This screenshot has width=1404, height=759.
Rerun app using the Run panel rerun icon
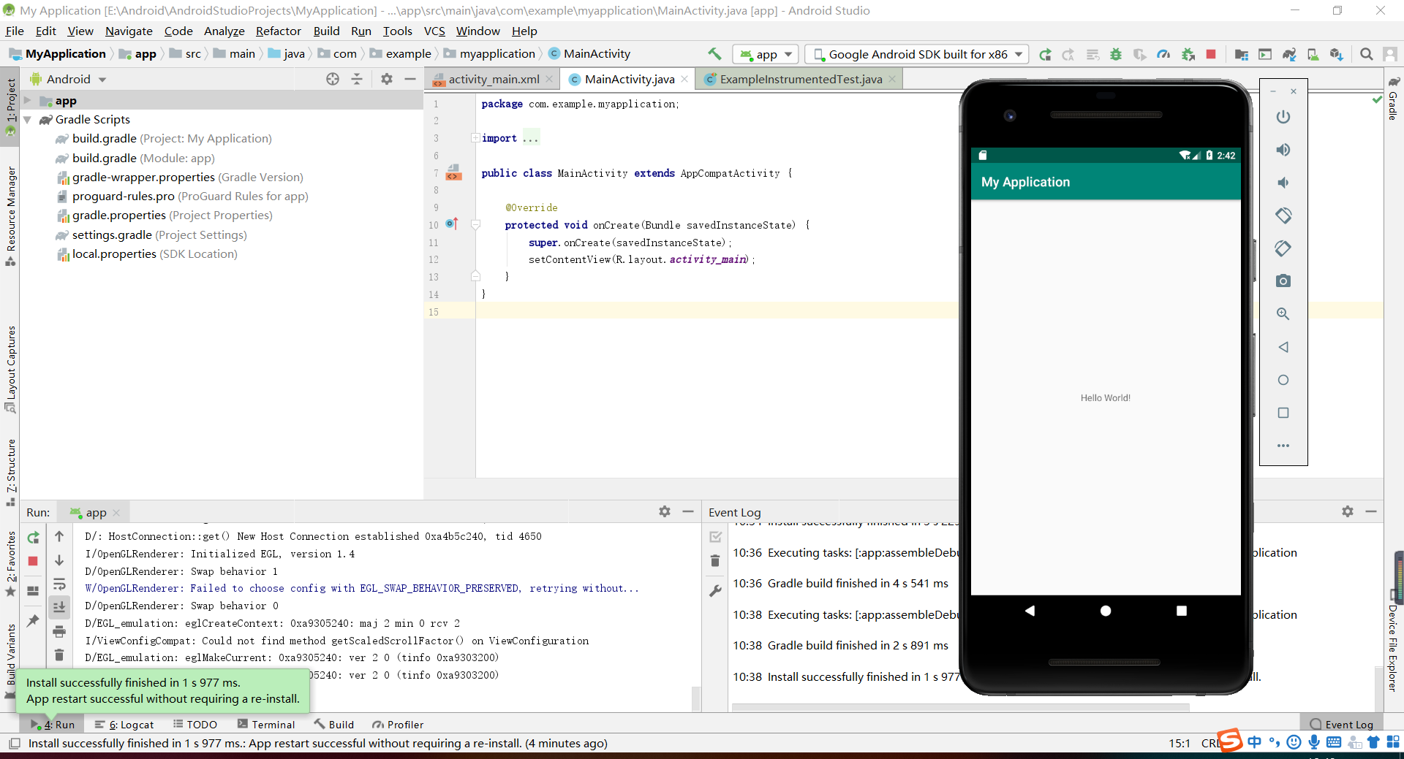pos(34,538)
